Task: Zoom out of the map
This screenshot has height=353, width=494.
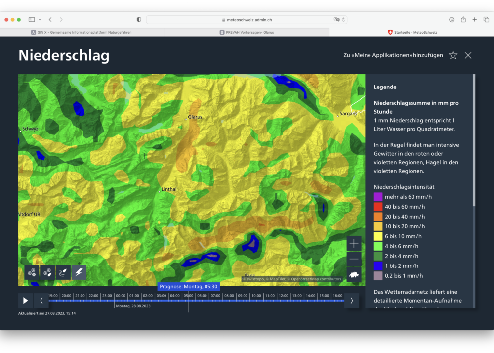Action: 354,259
